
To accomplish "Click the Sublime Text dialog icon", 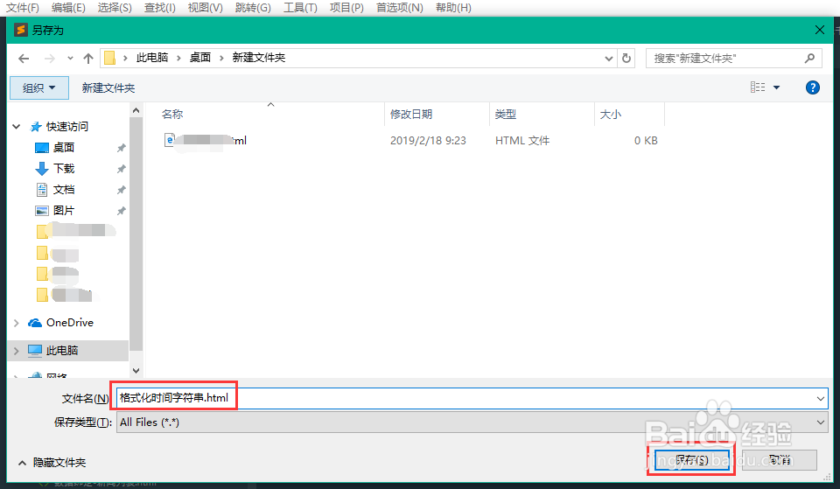I will point(21,30).
